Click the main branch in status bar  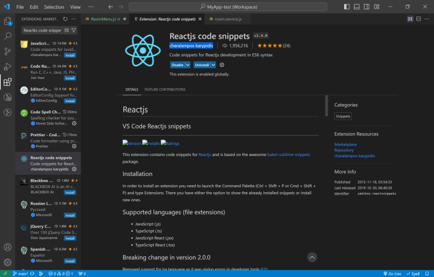click(20, 273)
